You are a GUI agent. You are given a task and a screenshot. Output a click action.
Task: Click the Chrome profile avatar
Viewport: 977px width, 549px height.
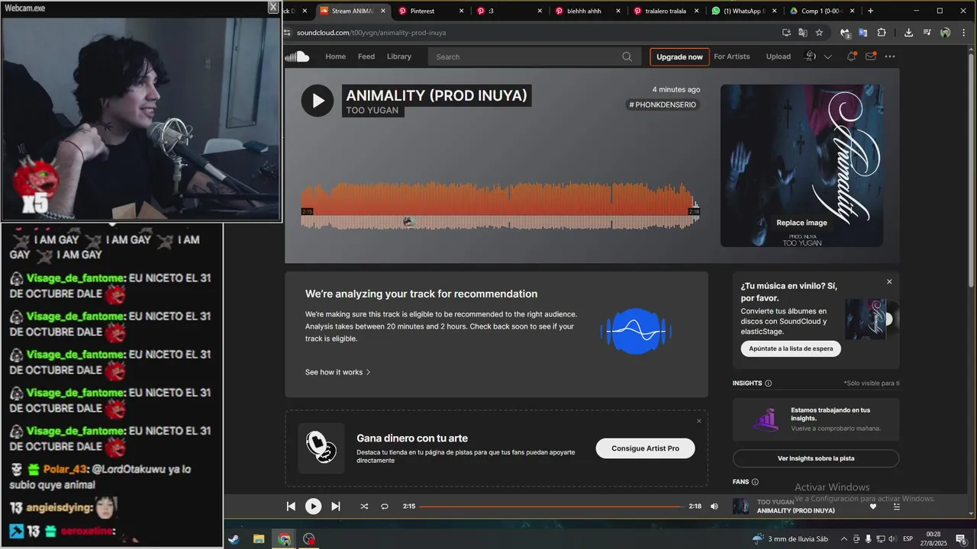[946, 33]
